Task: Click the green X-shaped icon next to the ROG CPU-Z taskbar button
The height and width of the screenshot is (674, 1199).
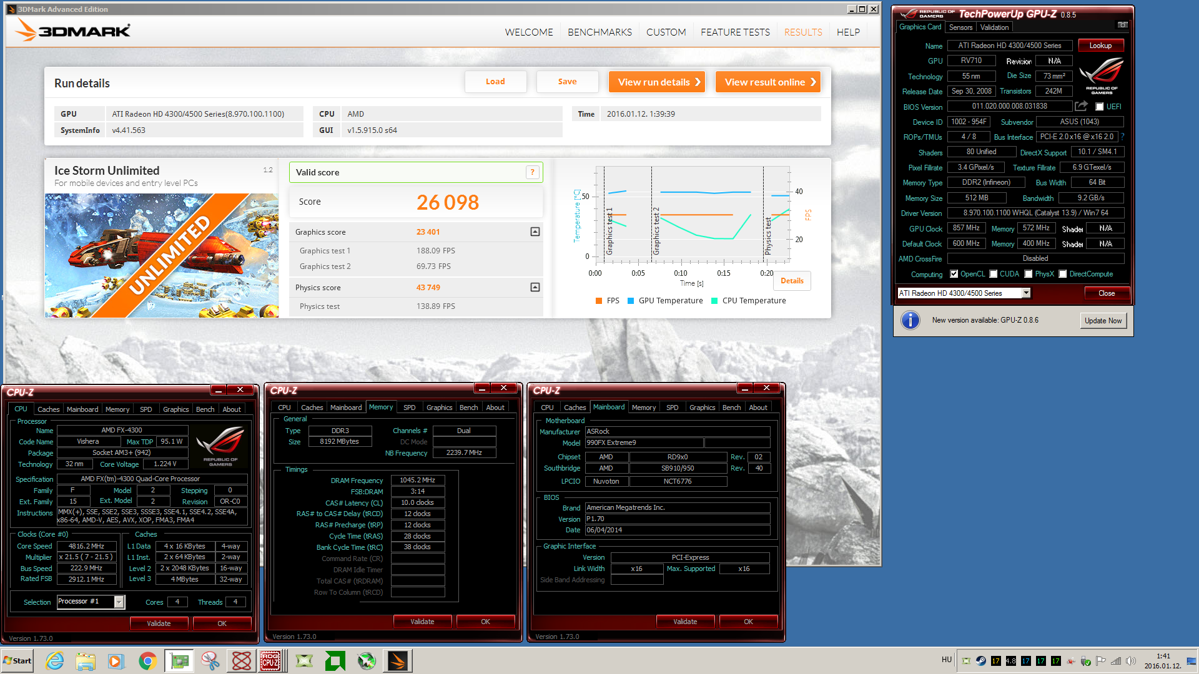Action: click(304, 660)
